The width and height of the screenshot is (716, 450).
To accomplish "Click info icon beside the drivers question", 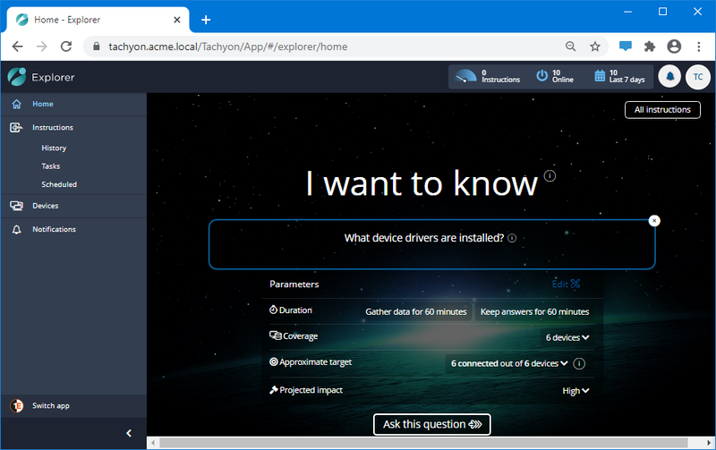I will pos(512,238).
